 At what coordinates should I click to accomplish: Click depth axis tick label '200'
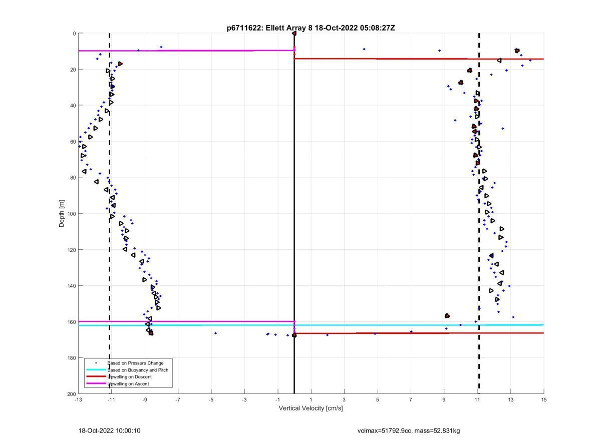pos(71,394)
